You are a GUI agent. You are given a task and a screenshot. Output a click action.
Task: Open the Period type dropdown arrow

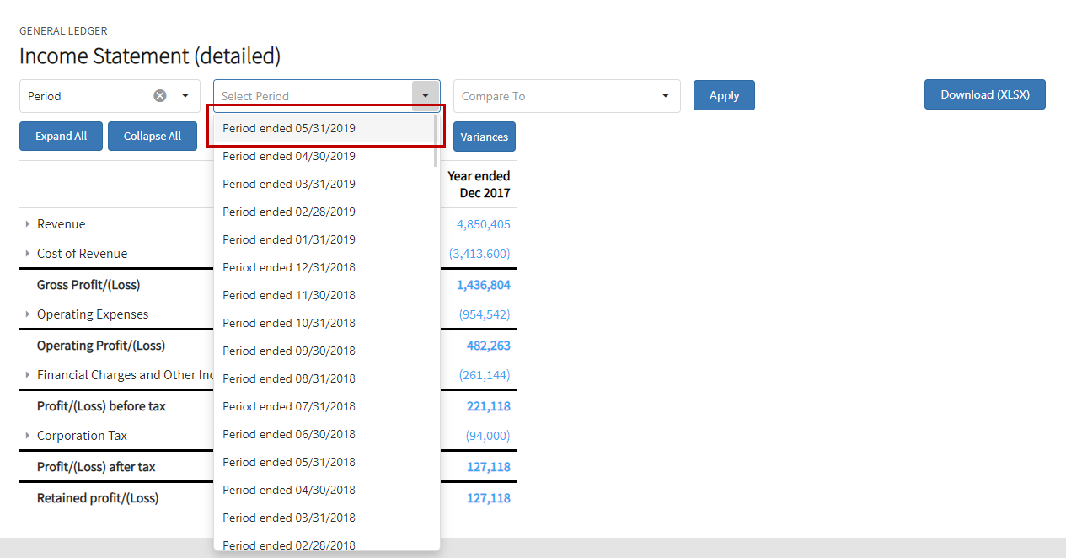tap(185, 96)
